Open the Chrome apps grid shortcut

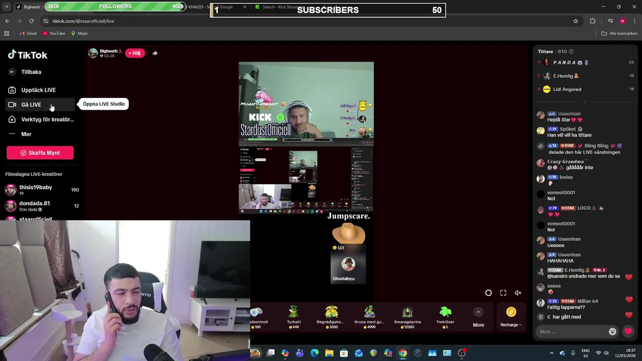click(x=7, y=34)
